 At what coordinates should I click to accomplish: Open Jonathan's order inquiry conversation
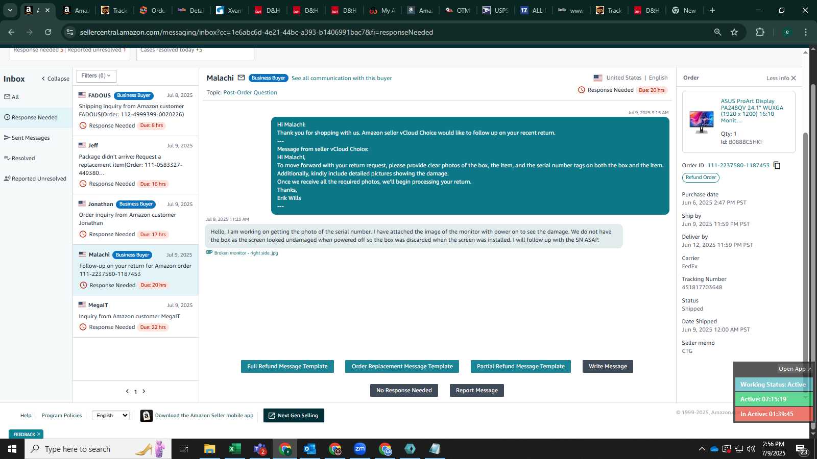pos(136,219)
